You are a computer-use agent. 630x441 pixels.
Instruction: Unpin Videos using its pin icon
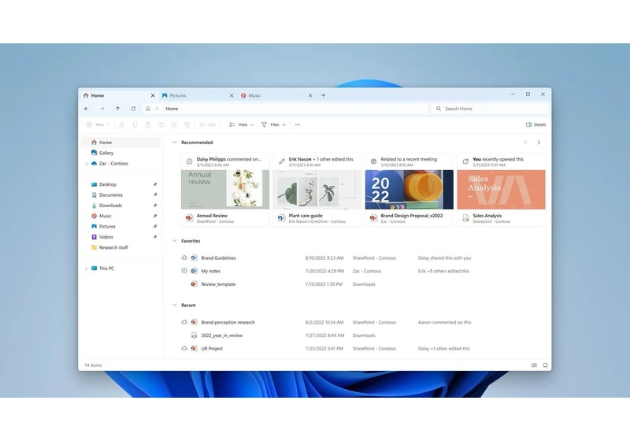155,237
